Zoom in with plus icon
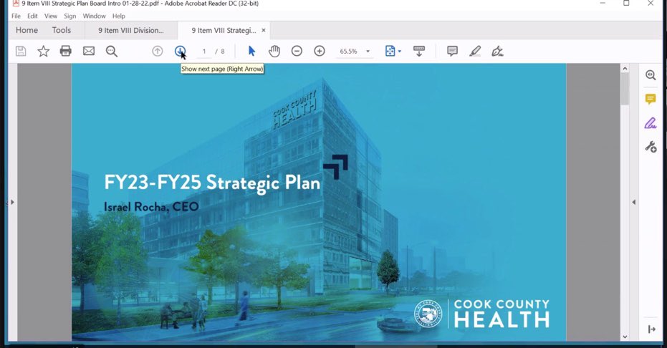 pyautogui.click(x=320, y=52)
